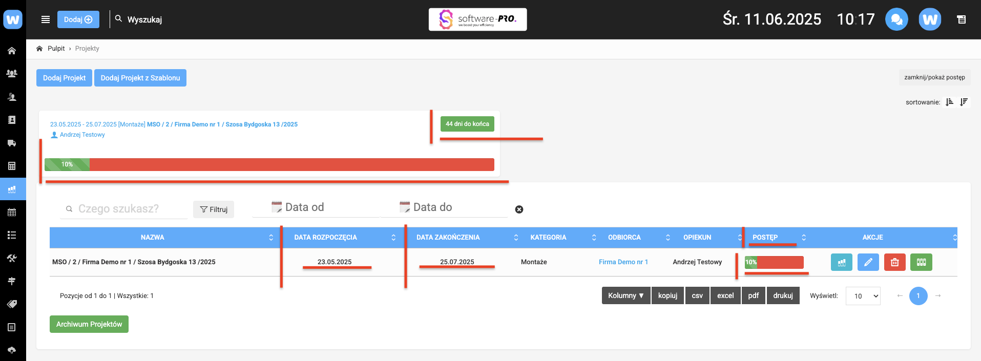This screenshot has height=361, width=981.
Task: Click the 10% progress bar in project card
Action: [269, 164]
